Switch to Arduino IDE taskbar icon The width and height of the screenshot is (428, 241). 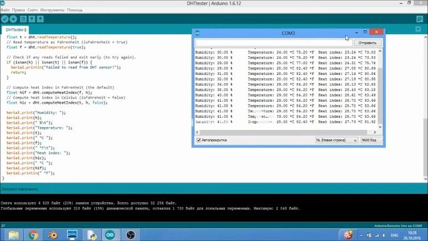click(x=110, y=235)
